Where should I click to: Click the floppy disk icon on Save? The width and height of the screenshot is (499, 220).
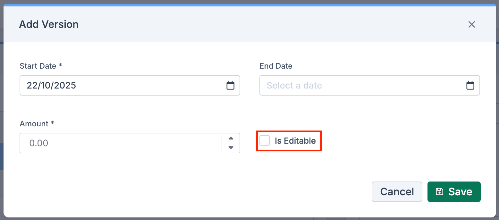[x=439, y=191]
